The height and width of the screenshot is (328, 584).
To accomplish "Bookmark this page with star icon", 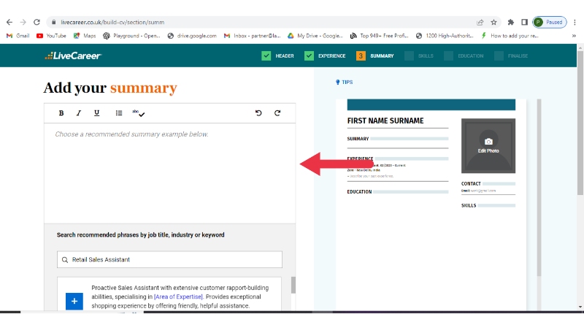I will coord(493,22).
